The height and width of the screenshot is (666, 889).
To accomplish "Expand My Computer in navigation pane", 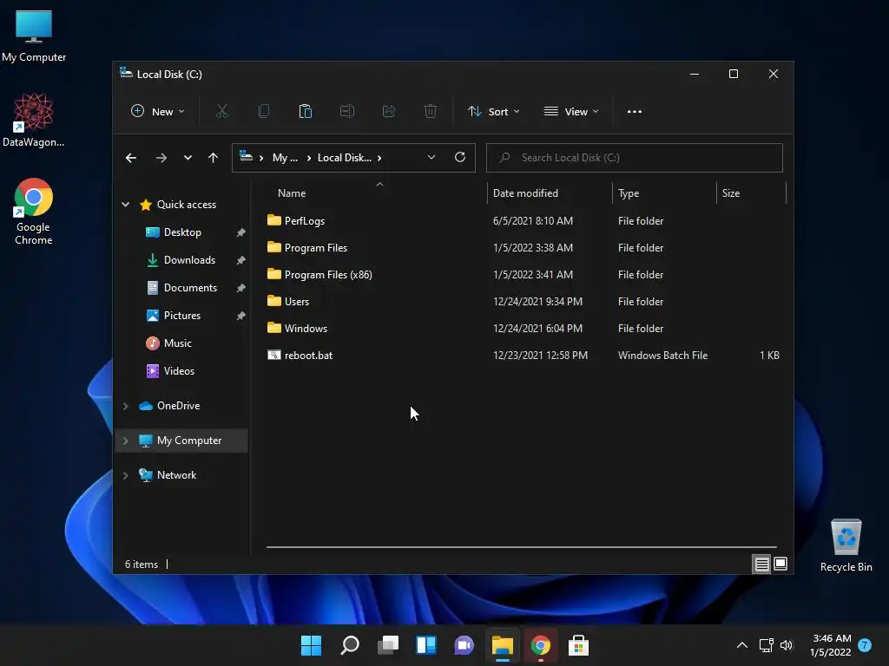I will [125, 441].
